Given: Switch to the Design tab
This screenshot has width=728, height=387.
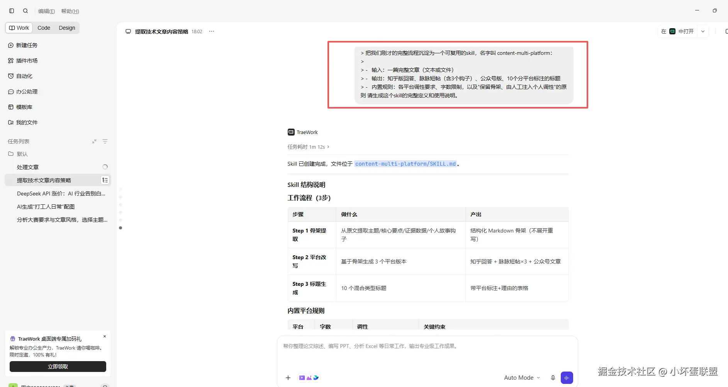Looking at the screenshot, I should pyautogui.click(x=67, y=28).
